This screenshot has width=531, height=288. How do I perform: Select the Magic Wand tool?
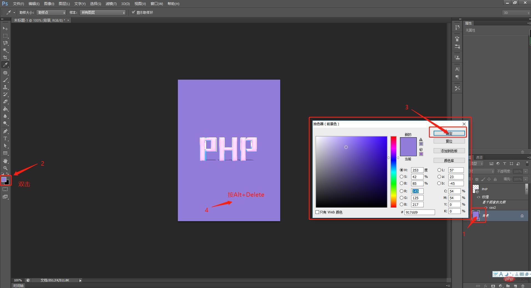coord(5,50)
